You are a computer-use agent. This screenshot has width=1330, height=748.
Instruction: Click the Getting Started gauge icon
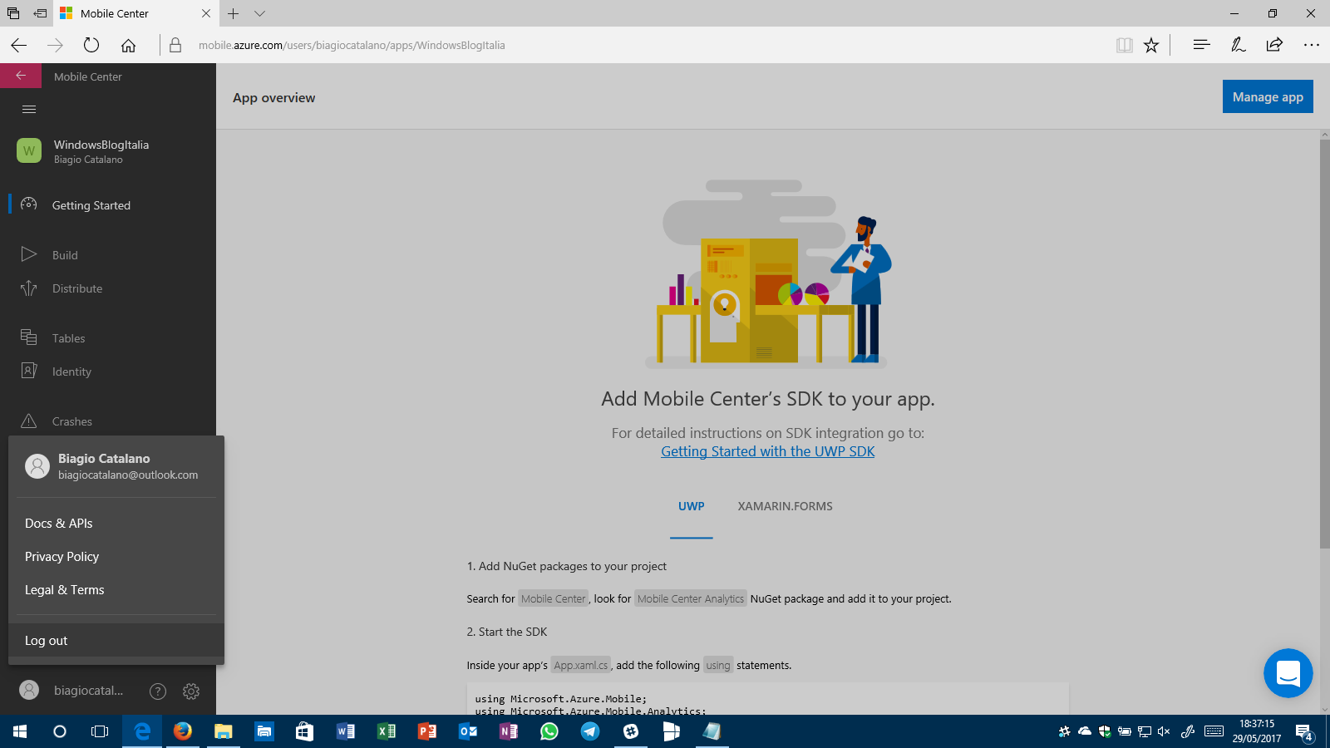29,204
